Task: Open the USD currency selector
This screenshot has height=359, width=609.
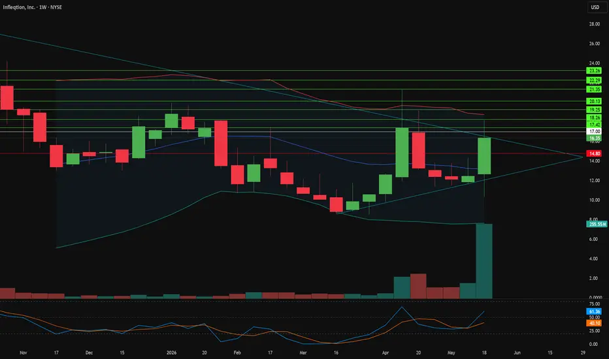Action: point(597,7)
